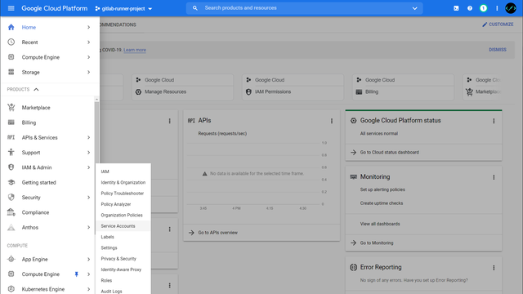The width and height of the screenshot is (523, 294).
Task: Click the Security shield icon
Action: coord(11,198)
